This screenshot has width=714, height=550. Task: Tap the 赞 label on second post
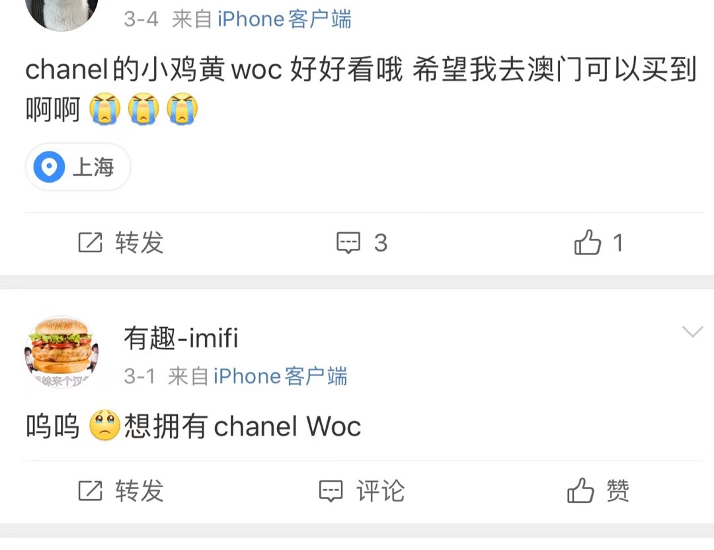pos(617,491)
